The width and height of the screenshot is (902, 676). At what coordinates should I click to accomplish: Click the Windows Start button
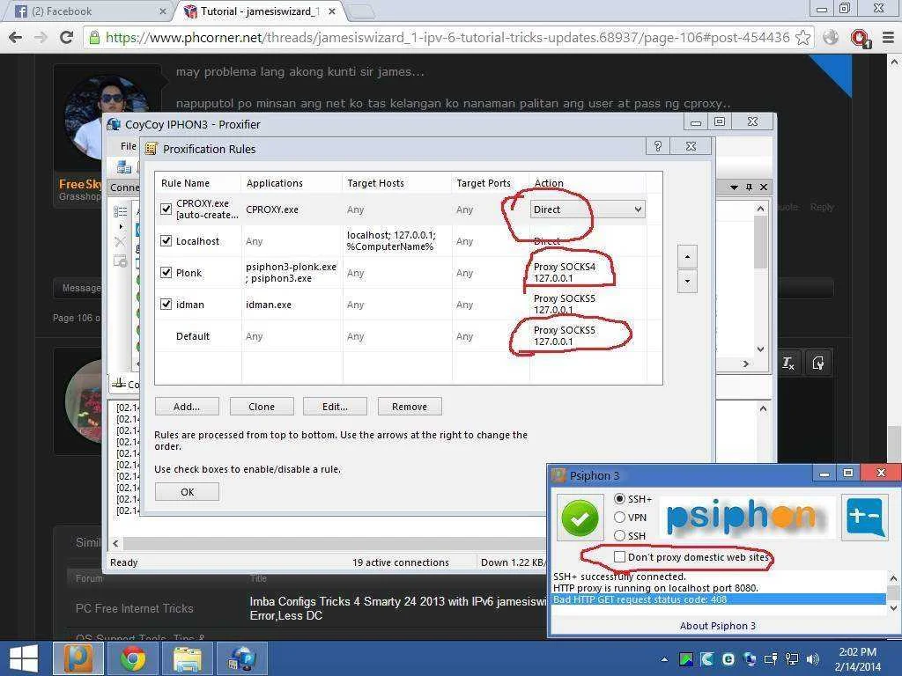coord(23,658)
